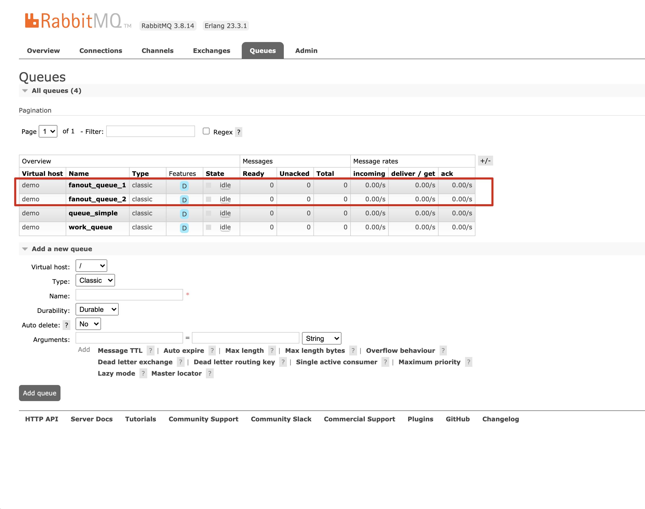Click the D feature badge for work_queue
Image resolution: width=645 pixels, height=509 pixels.
[x=184, y=228]
